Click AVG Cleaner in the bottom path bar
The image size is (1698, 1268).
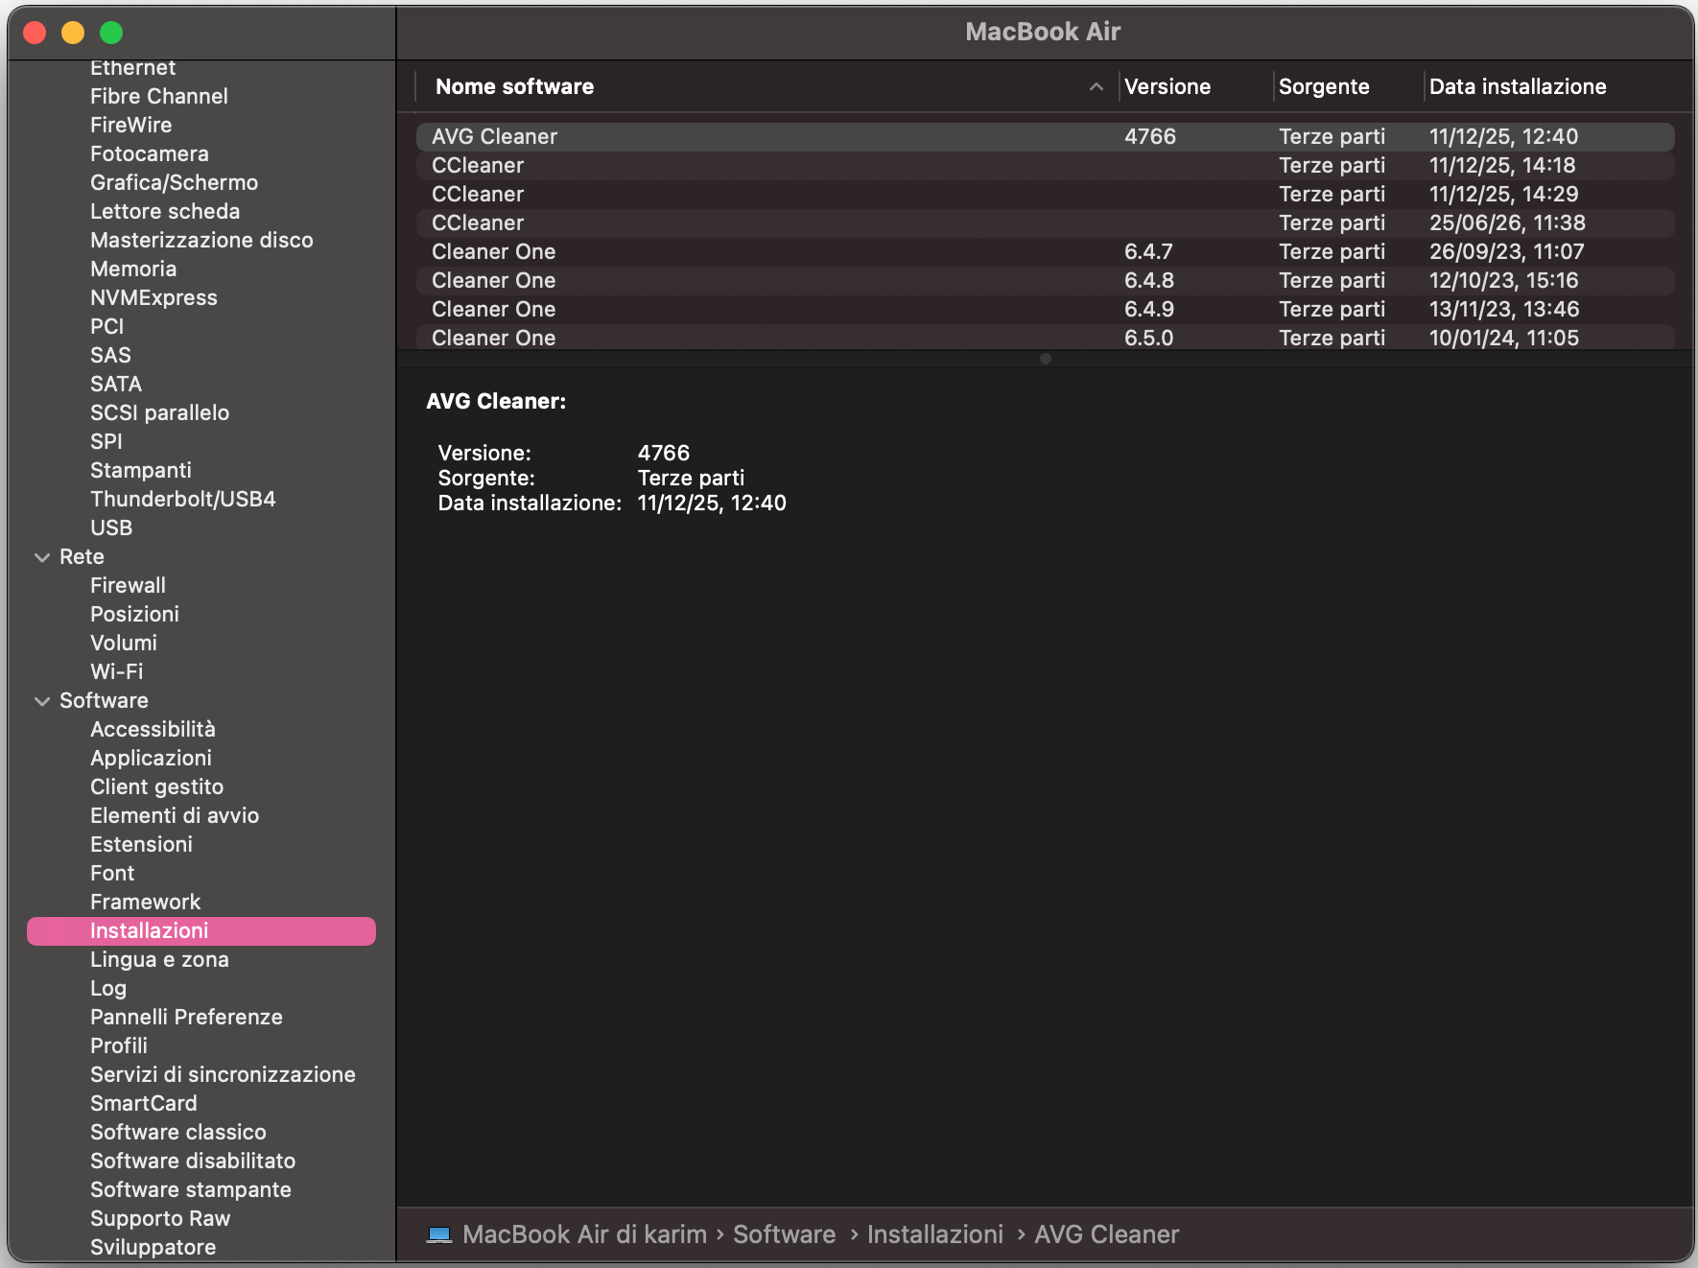pyautogui.click(x=1106, y=1234)
